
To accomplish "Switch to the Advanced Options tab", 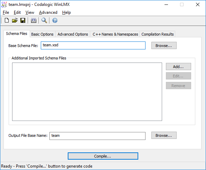I will [x=73, y=34].
